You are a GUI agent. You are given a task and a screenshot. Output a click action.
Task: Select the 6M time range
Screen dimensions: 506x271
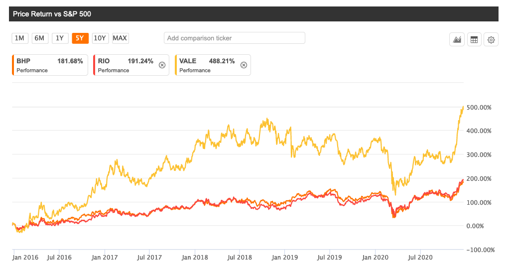click(40, 38)
